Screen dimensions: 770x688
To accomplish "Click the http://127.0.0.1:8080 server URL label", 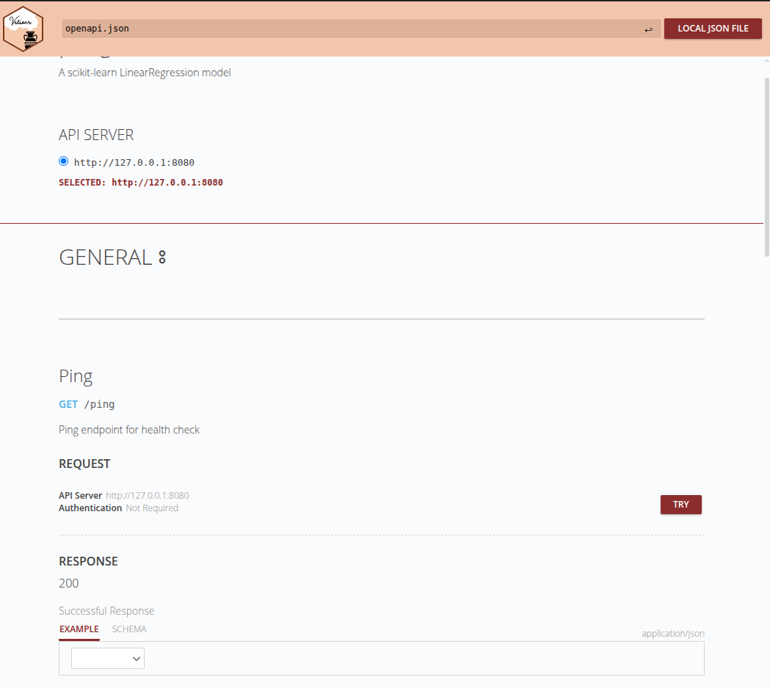I will click(x=134, y=162).
